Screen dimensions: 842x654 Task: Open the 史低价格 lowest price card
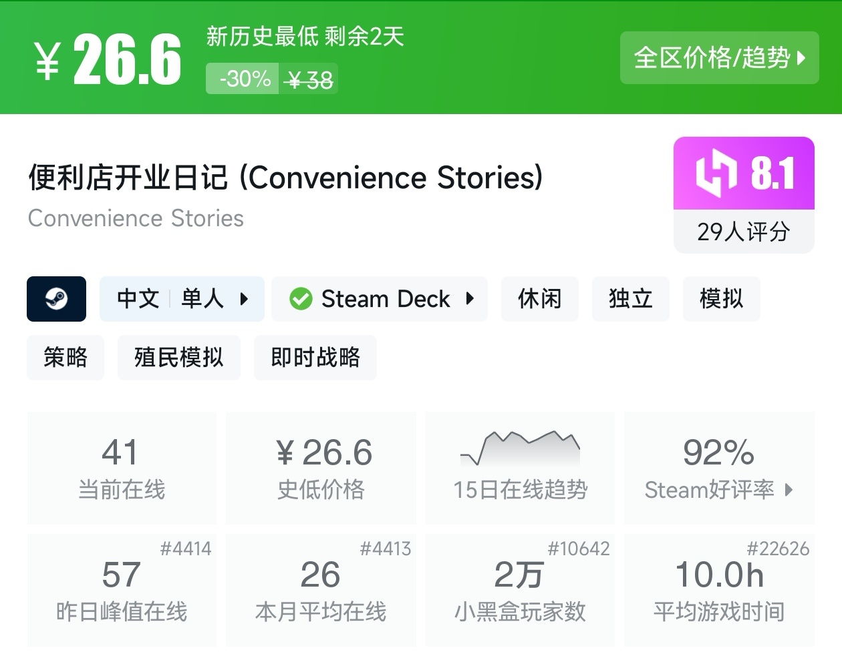pyautogui.click(x=321, y=467)
